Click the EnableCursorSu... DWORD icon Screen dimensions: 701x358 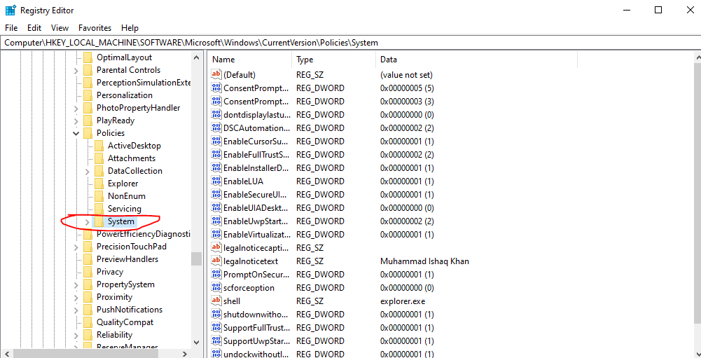click(216, 141)
